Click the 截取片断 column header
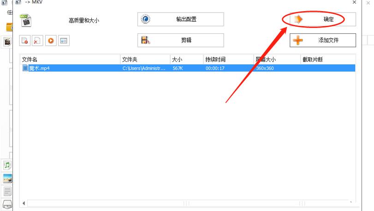This screenshot has width=374, height=211. 327,60
